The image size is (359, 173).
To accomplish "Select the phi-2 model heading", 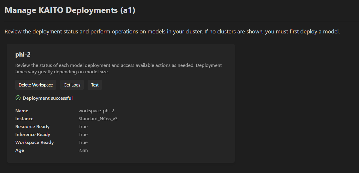I will [23, 55].
